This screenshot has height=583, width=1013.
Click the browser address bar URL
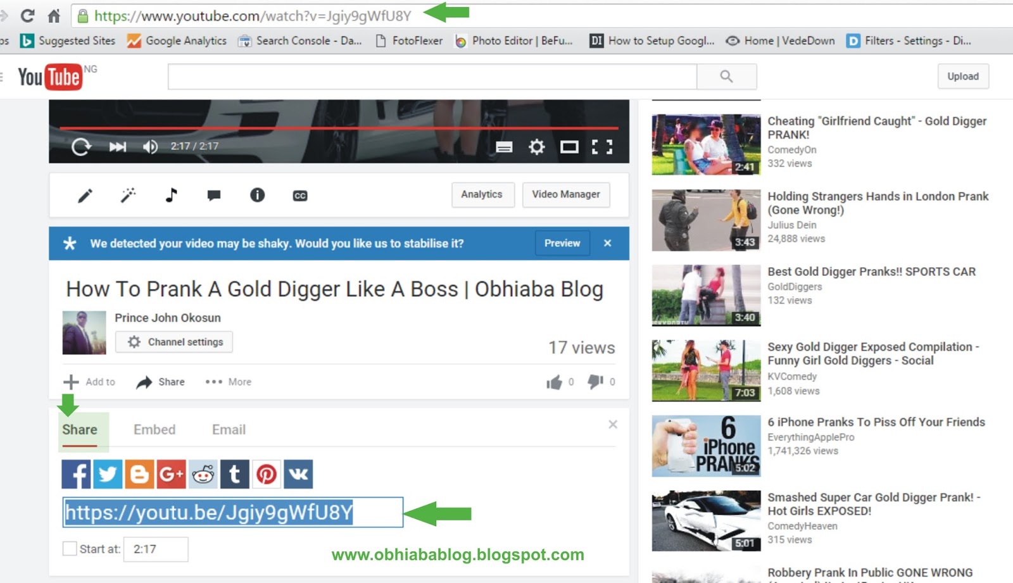253,16
